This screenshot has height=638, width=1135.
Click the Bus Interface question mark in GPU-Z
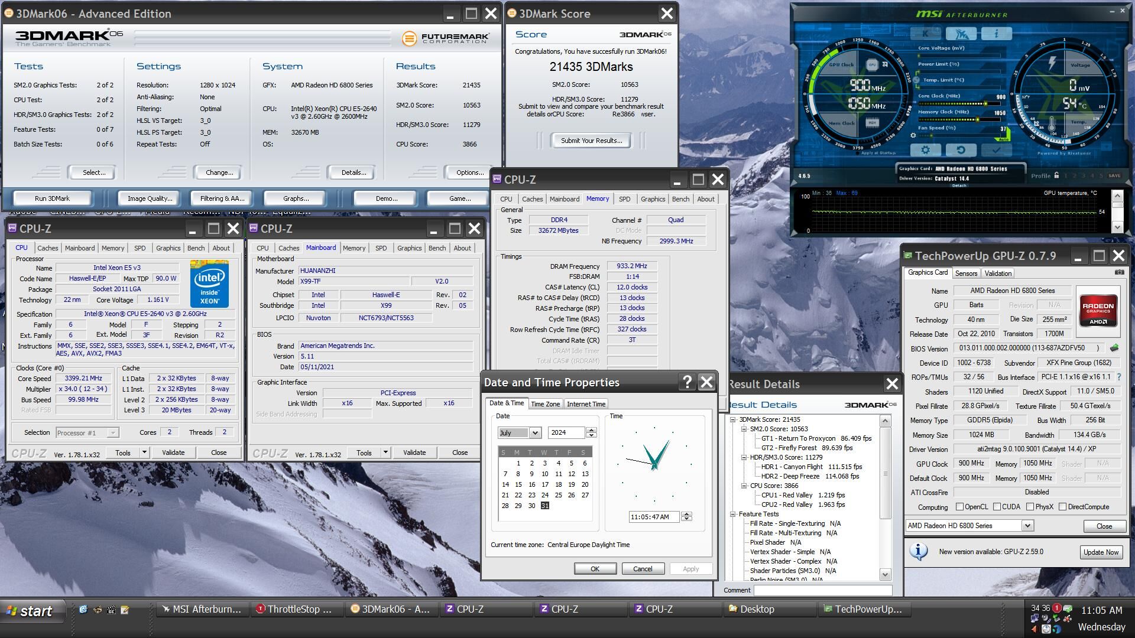[x=1118, y=377]
